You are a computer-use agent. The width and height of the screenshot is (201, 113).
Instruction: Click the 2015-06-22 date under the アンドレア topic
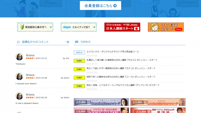click(92, 89)
